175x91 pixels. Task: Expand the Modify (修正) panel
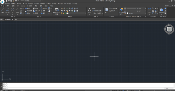(39, 16)
